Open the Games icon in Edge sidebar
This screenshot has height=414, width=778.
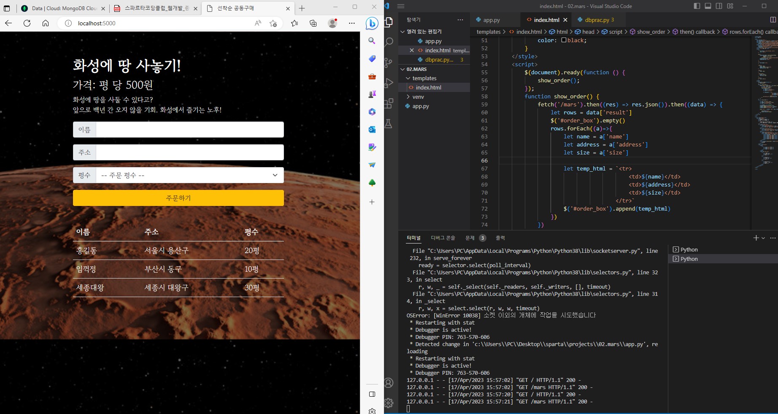372,94
